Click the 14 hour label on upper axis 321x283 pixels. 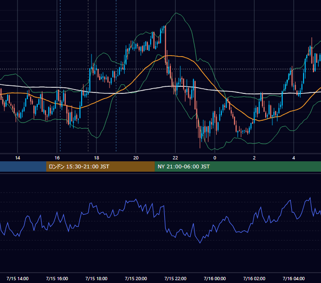point(17,158)
